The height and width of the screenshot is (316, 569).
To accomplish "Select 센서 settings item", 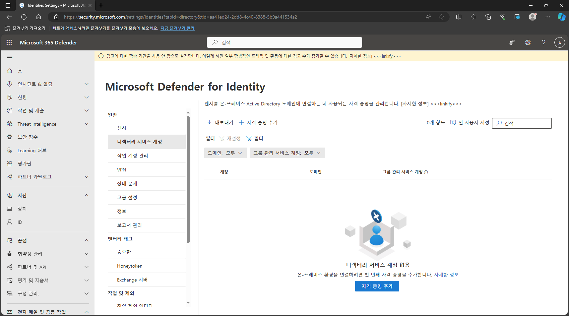I will click(x=147, y=128).
